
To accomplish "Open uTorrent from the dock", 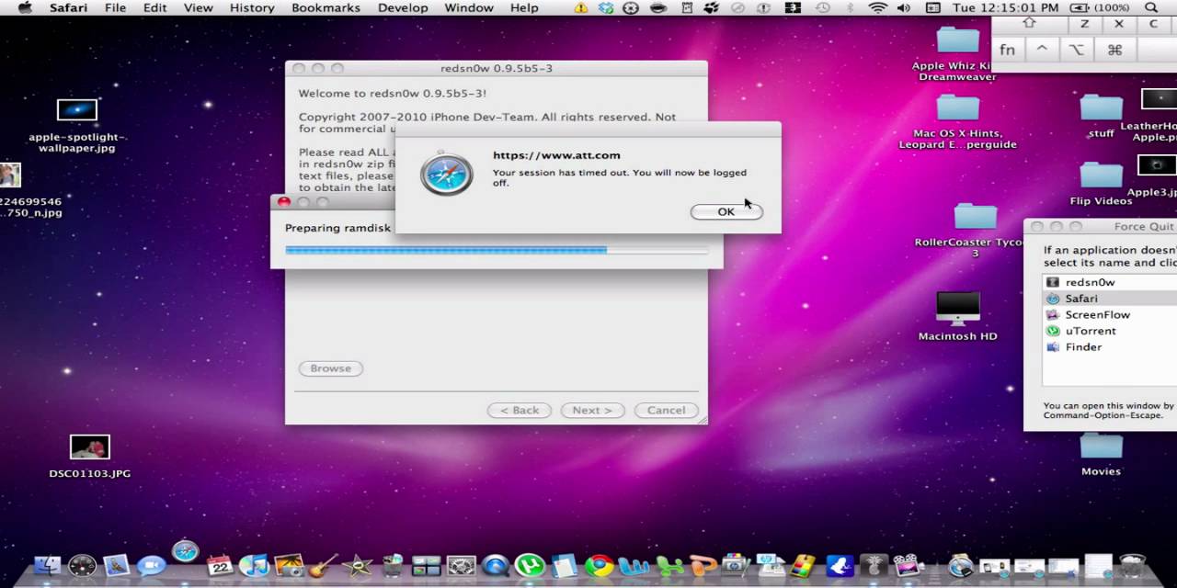I will coord(530,566).
